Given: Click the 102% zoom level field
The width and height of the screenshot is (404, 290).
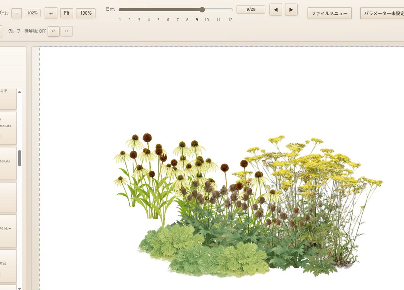Looking at the screenshot, I should [32, 13].
